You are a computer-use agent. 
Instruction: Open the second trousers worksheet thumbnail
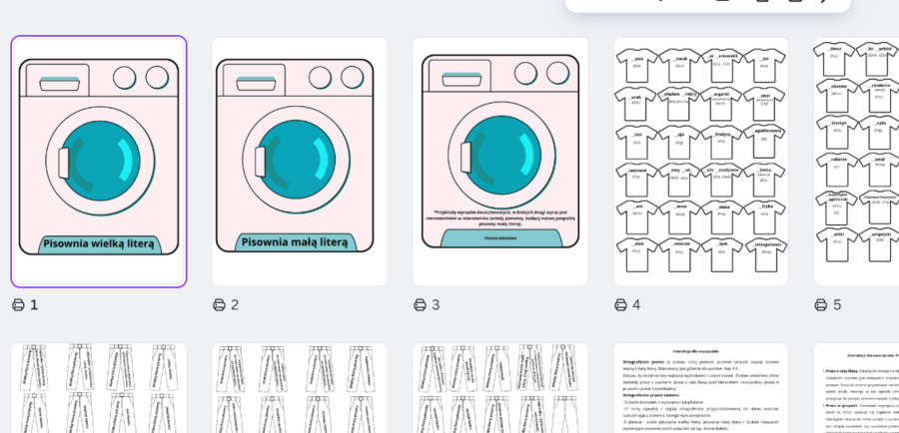coord(300,388)
